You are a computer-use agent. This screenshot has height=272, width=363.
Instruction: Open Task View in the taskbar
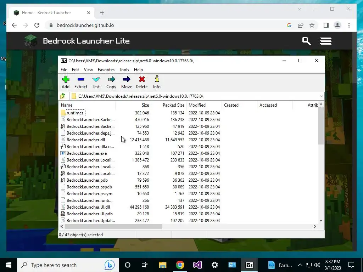[x=145, y=265]
